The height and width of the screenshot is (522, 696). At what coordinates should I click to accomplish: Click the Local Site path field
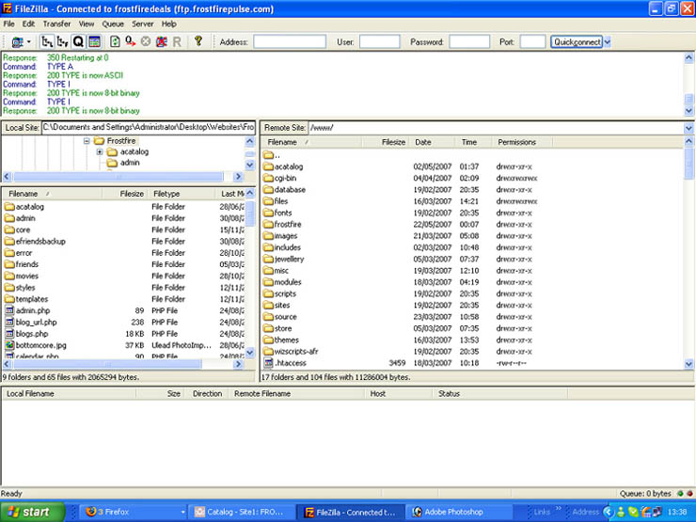[149, 127]
